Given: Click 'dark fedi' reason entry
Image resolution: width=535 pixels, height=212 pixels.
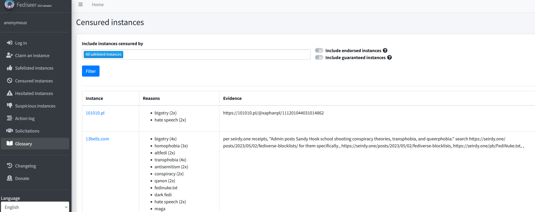Looking at the screenshot, I should (163, 195).
